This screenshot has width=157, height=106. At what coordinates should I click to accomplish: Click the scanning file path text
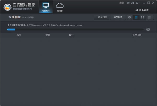coord(45,25)
